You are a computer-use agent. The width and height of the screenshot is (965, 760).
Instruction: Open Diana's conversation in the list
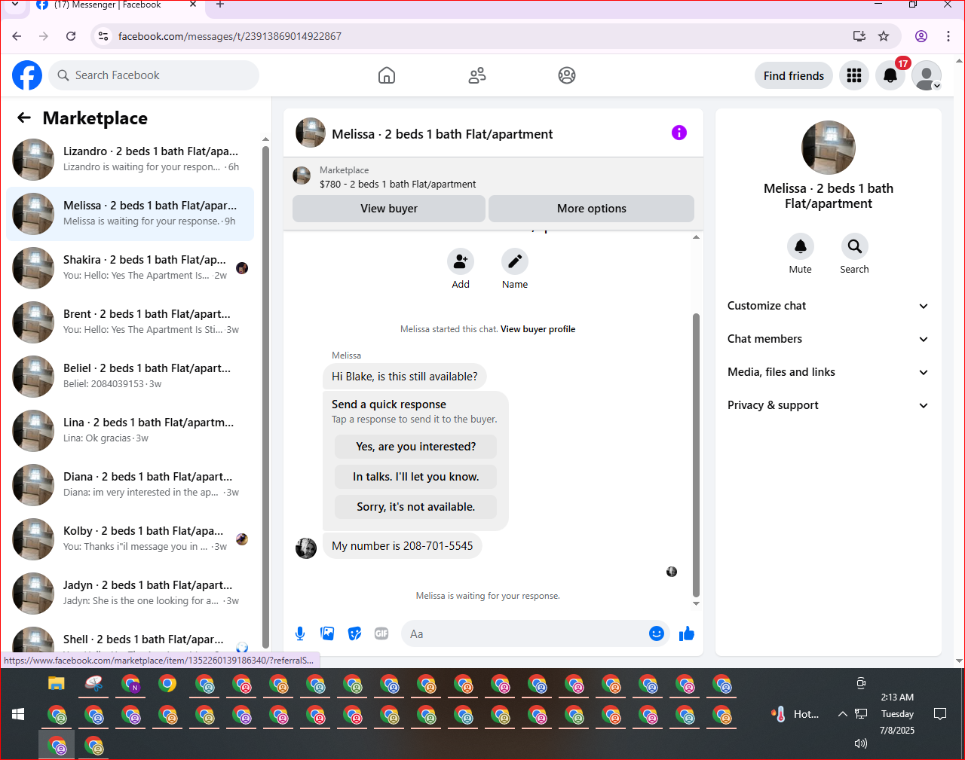point(130,485)
